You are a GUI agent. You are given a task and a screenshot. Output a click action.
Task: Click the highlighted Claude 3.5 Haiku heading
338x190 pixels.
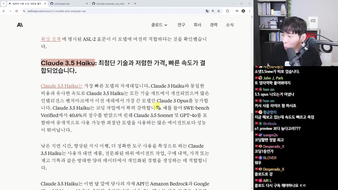click(68, 63)
